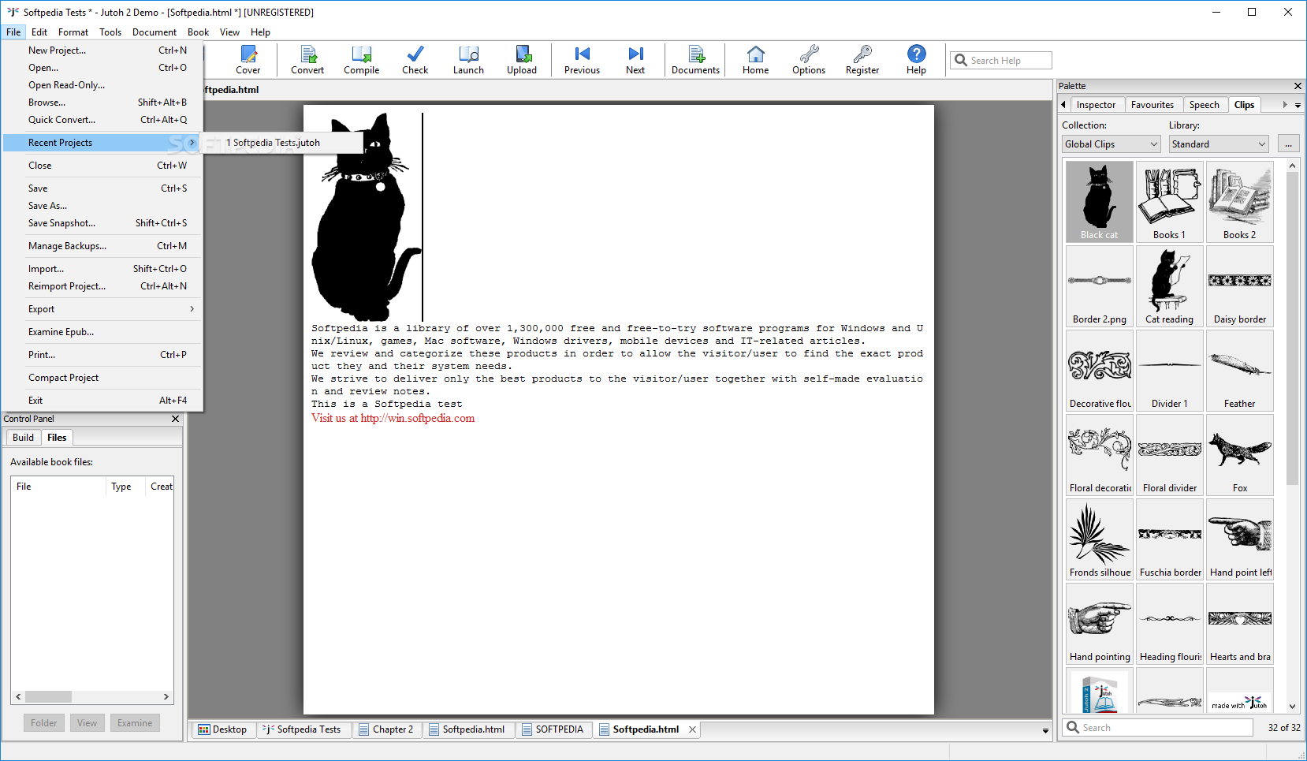Click the Search Help input field

point(1001,61)
